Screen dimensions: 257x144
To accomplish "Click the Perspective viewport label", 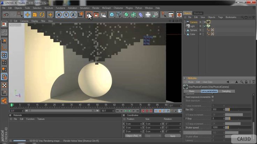I will pyautogui.click(x=15, y=25).
